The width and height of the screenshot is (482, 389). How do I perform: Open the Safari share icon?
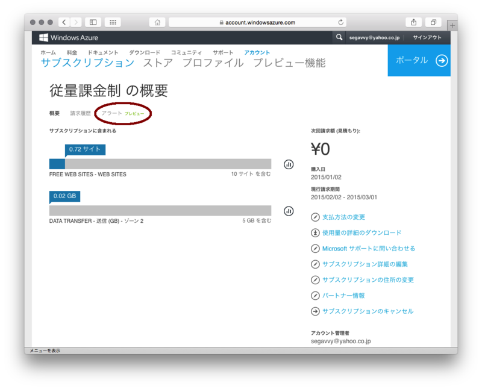(x=414, y=22)
